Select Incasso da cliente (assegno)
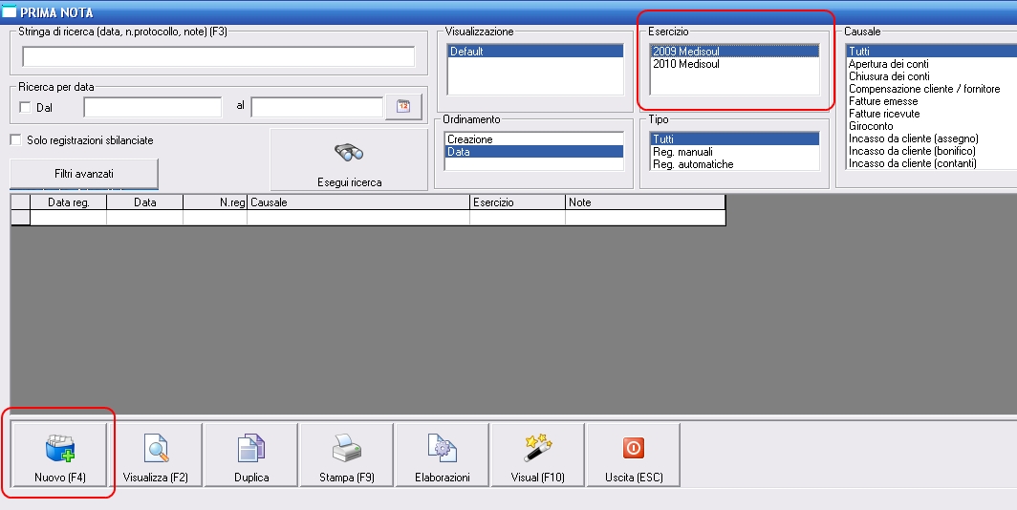 [x=931, y=138]
